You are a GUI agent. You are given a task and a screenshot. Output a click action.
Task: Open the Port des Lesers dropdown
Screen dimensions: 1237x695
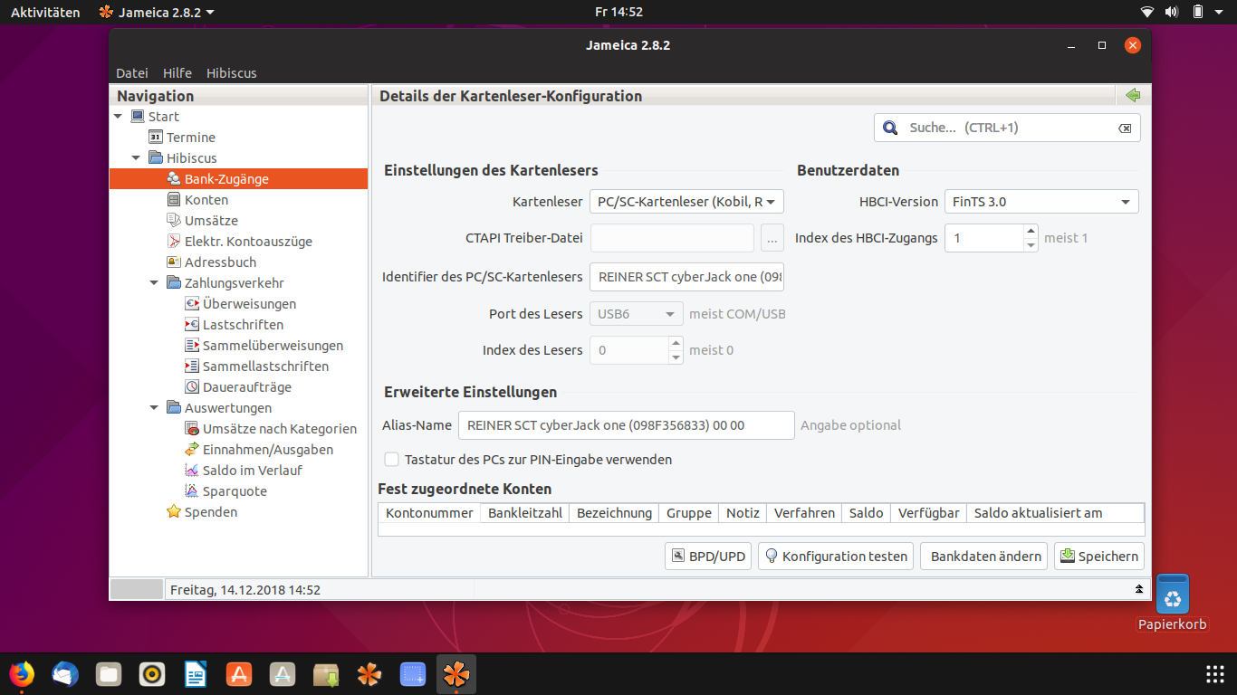coord(637,314)
